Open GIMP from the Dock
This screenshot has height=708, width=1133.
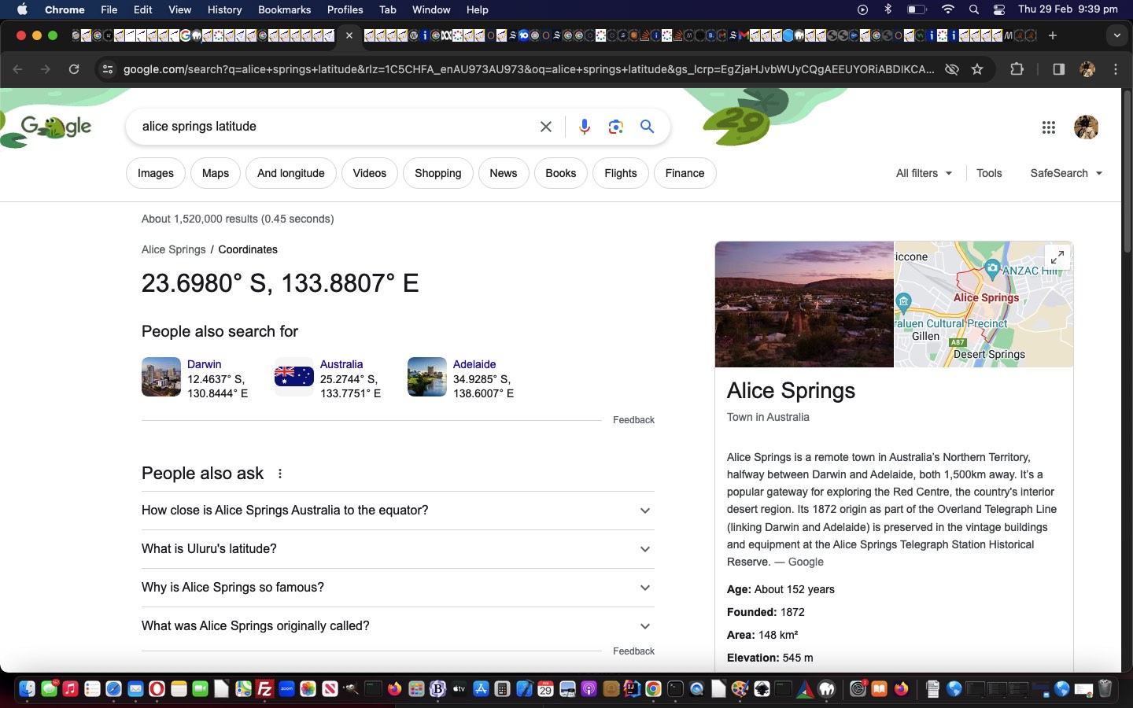(351, 689)
